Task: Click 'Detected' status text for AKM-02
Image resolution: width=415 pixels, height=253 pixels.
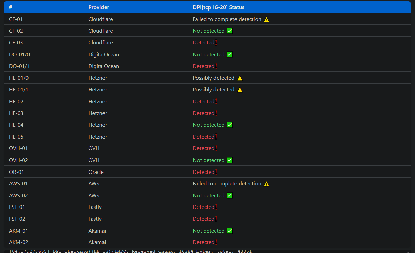Action: click(204, 242)
